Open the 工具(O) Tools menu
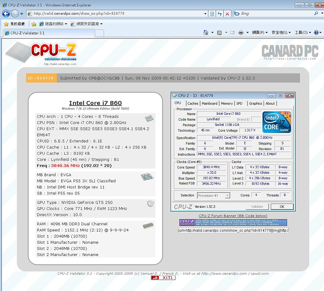The image size is (324, 291). (x=303, y=33)
